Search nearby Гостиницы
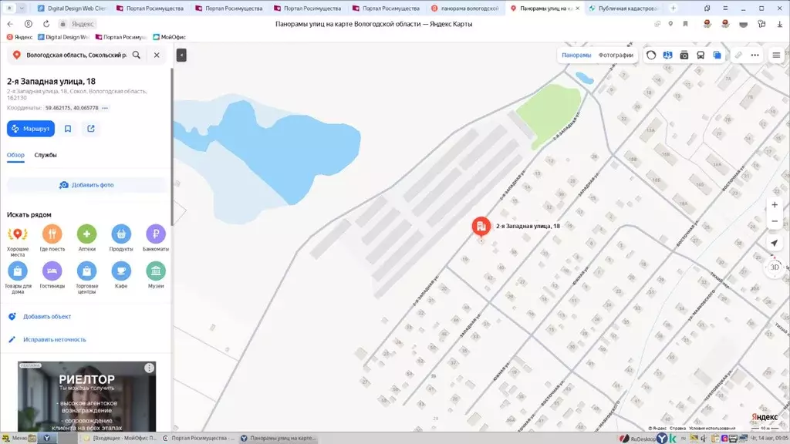Viewport: 790px width, 444px height. click(52, 275)
